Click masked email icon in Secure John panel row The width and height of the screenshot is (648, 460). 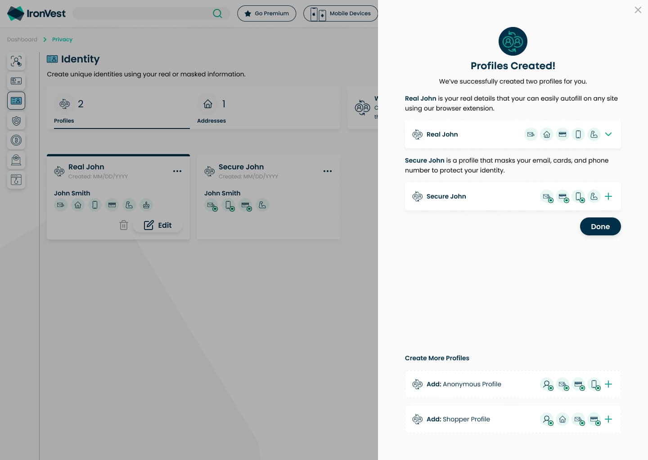(547, 196)
